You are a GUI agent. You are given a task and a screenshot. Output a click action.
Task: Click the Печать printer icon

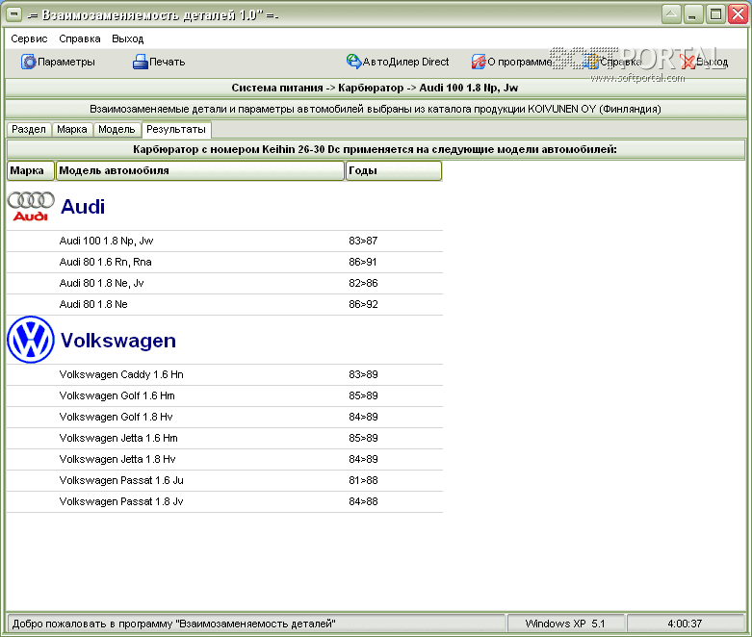(140, 62)
